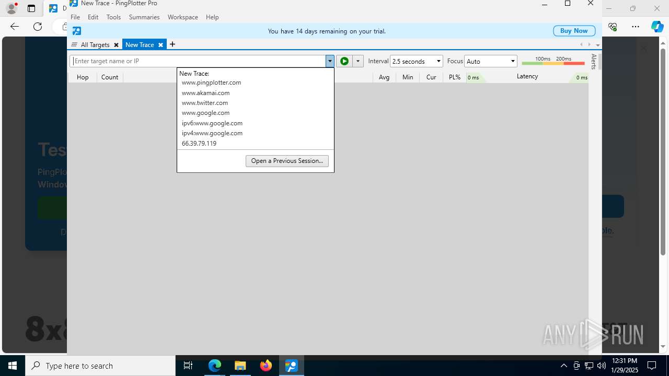
Task: Choose www.google.com from the list
Action: click(205, 113)
